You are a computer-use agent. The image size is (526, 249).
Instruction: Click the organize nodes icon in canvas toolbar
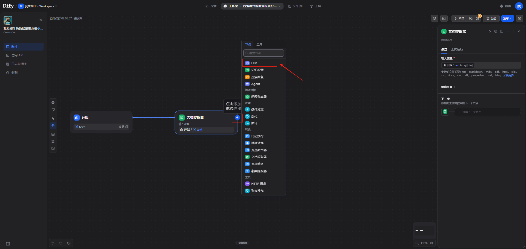(x=53, y=141)
